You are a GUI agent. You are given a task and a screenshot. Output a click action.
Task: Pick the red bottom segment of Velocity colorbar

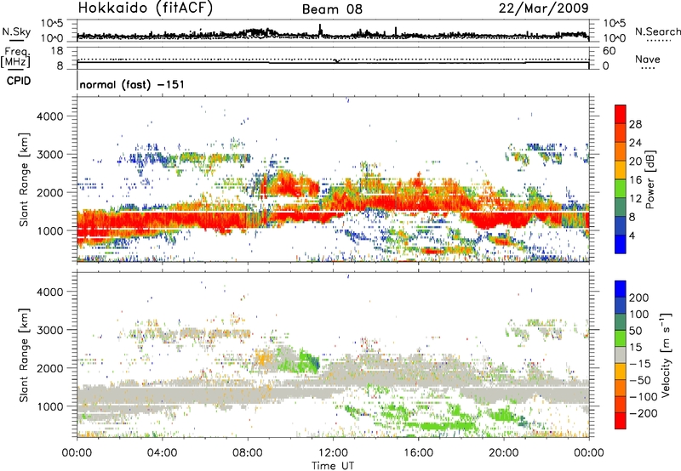(x=621, y=421)
